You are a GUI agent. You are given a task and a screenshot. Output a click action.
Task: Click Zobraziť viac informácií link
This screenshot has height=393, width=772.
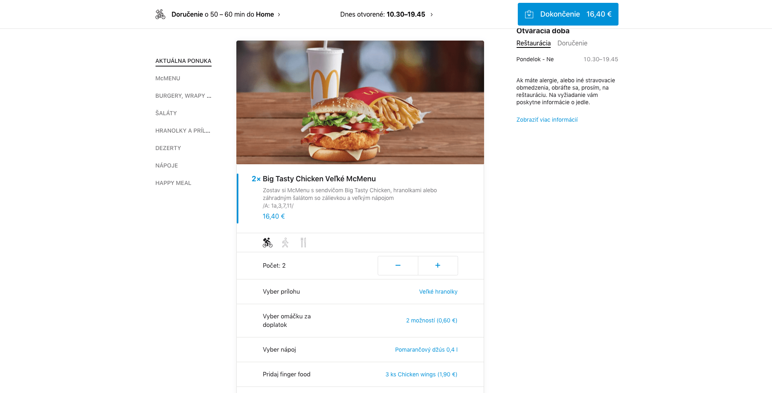(x=547, y=120)
